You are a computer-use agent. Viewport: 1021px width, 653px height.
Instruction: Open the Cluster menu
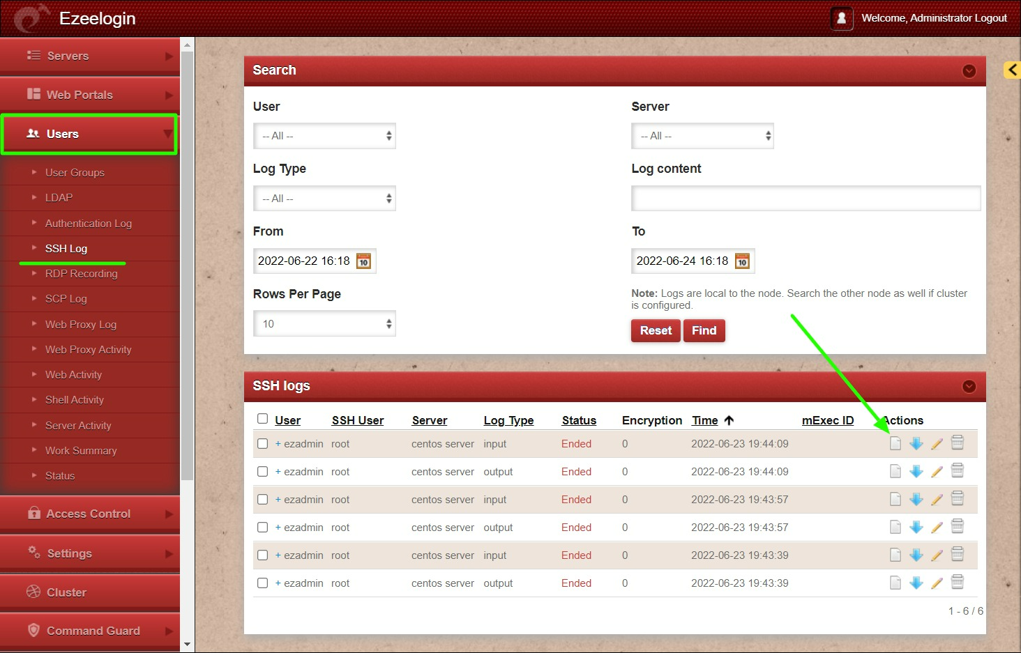[90, 592]
